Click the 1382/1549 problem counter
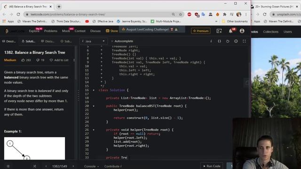This screenshot has height=169, width=301. point(60,166)
